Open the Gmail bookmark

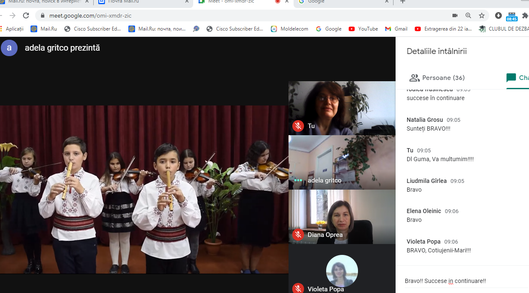pyautogui.click(x=396, y=29)
